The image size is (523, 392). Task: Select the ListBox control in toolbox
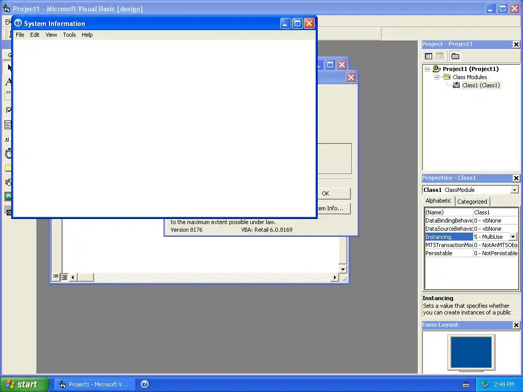click(8, 125)
